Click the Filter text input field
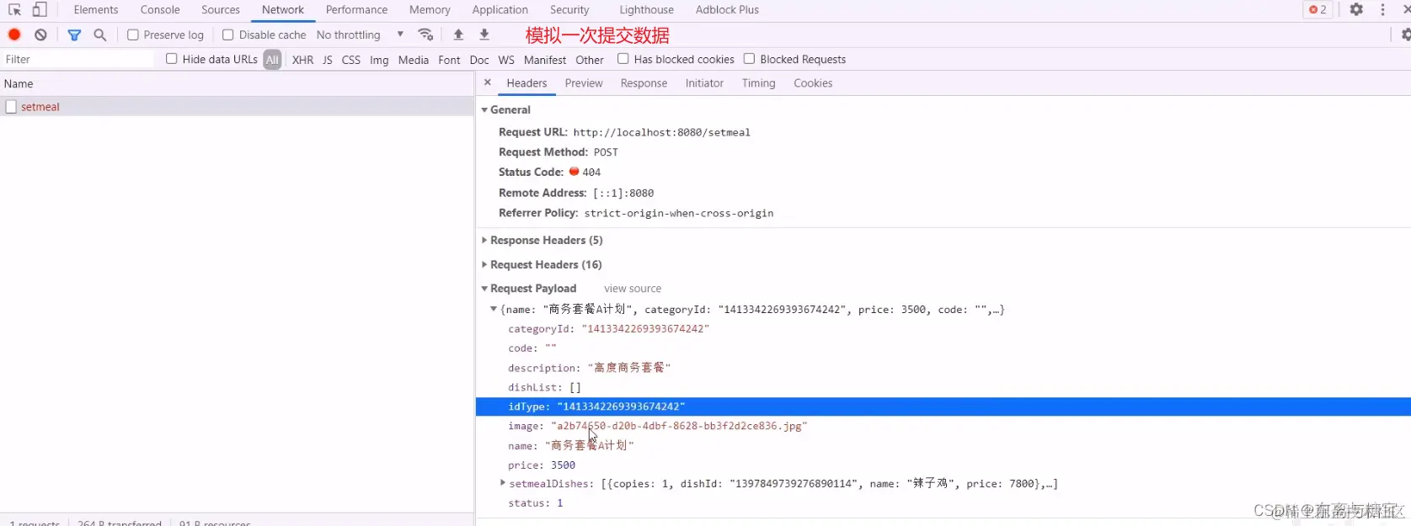 (77, 59)
